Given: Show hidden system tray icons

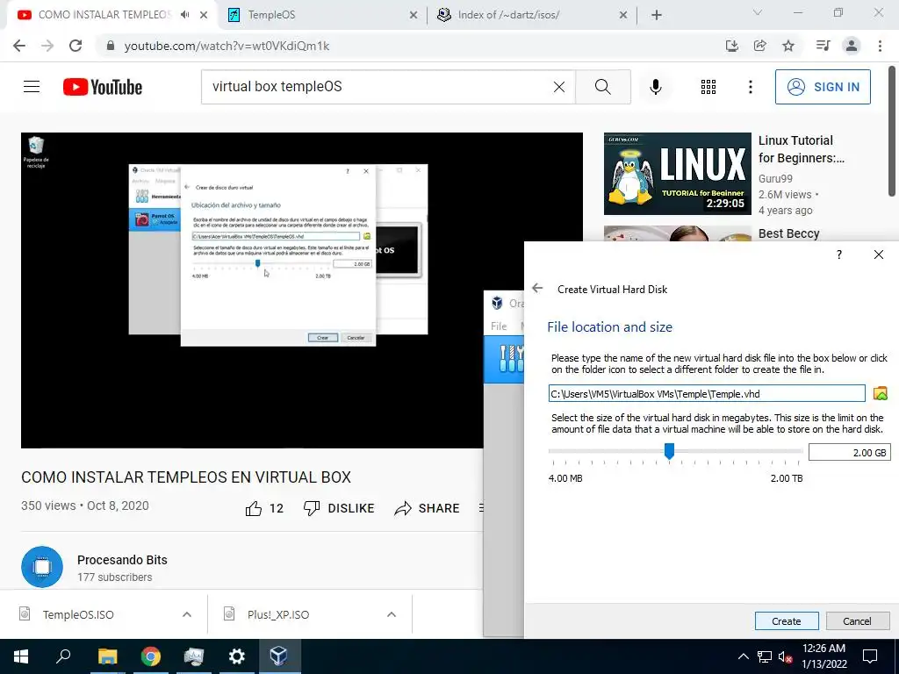Looking at the screenshot, I should coord(743,656).
